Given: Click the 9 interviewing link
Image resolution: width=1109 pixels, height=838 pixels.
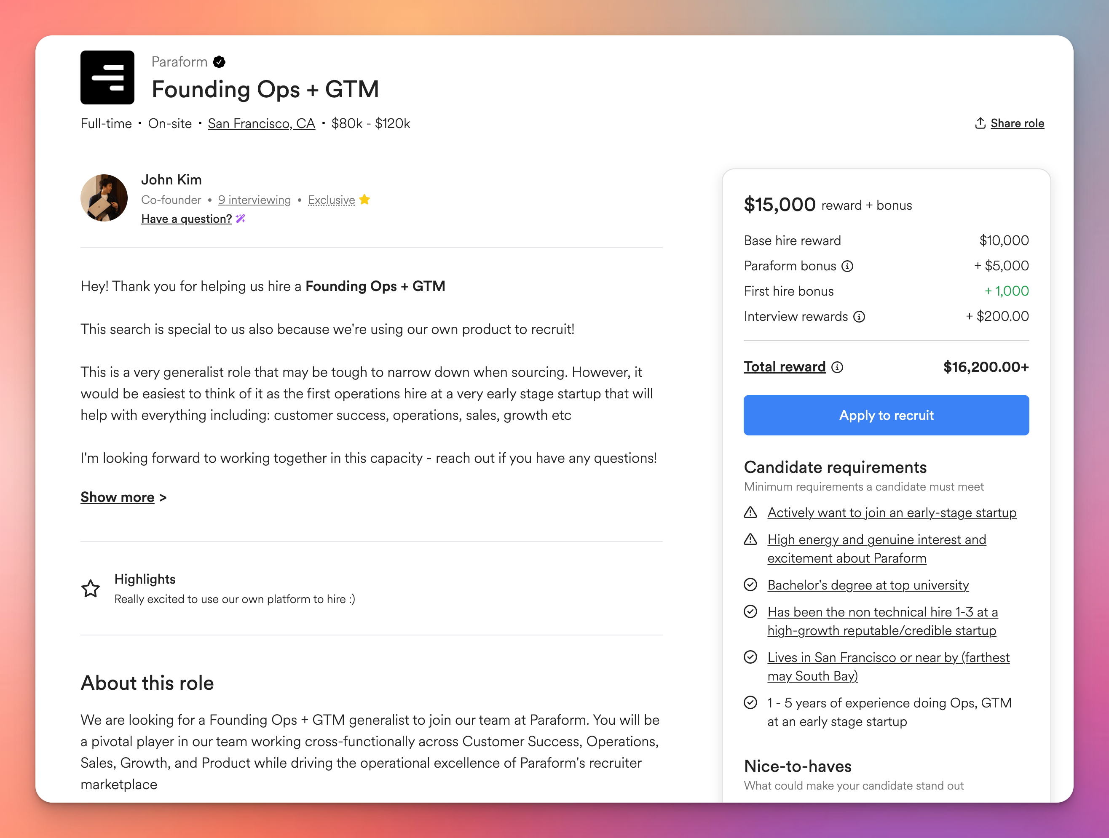Looking at the screenshot, I should pyautogui.click(x=254, y=200).
